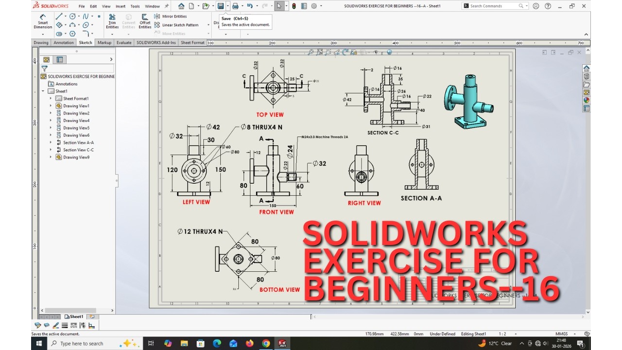Switch to the Drawing tab
Image resolution: width=622 pixels, height=350 pixels.
click(41, 43)
